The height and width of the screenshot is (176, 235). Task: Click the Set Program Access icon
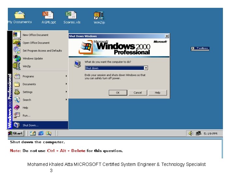(x=17, y=50)
